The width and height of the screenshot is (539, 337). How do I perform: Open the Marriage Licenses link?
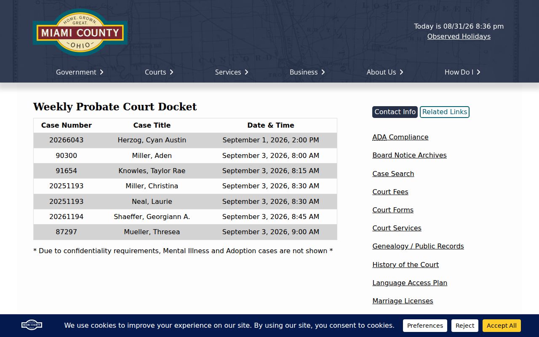(x=403, y=301)
